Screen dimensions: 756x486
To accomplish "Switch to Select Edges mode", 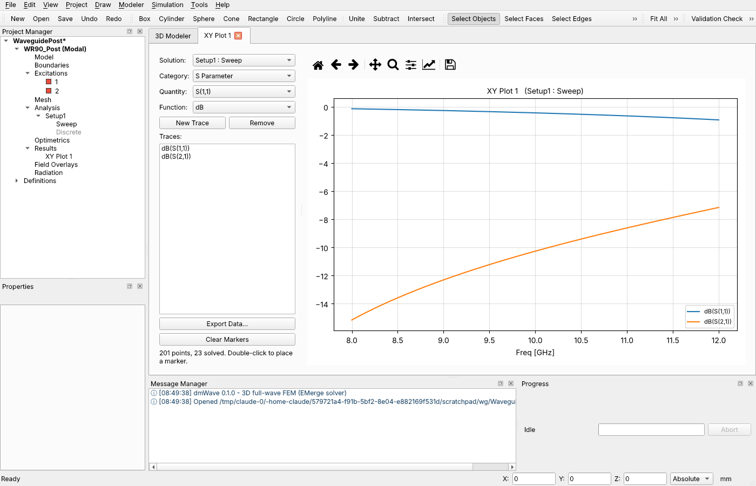I will pos(571,19).
